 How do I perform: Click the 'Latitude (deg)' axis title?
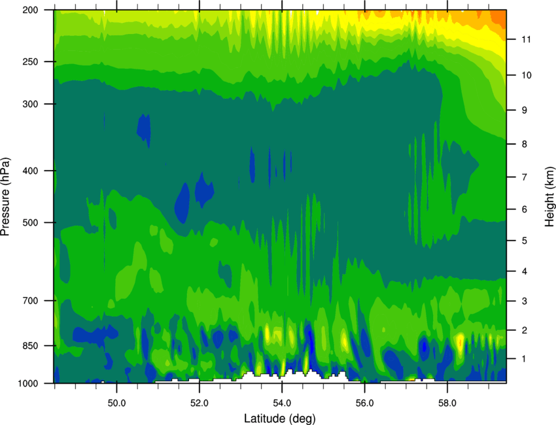(x=280, y=418)
